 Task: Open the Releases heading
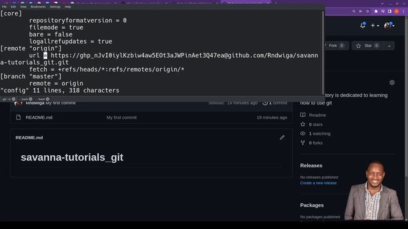[x=311, y=165]
